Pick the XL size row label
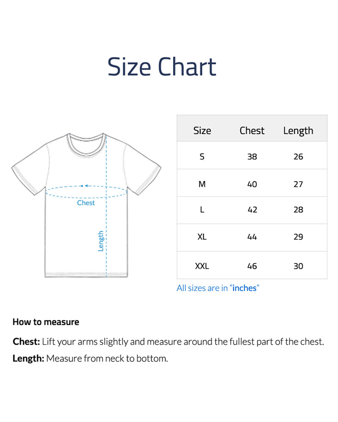Viewport: 338px width, 422px height. point(202,237)
